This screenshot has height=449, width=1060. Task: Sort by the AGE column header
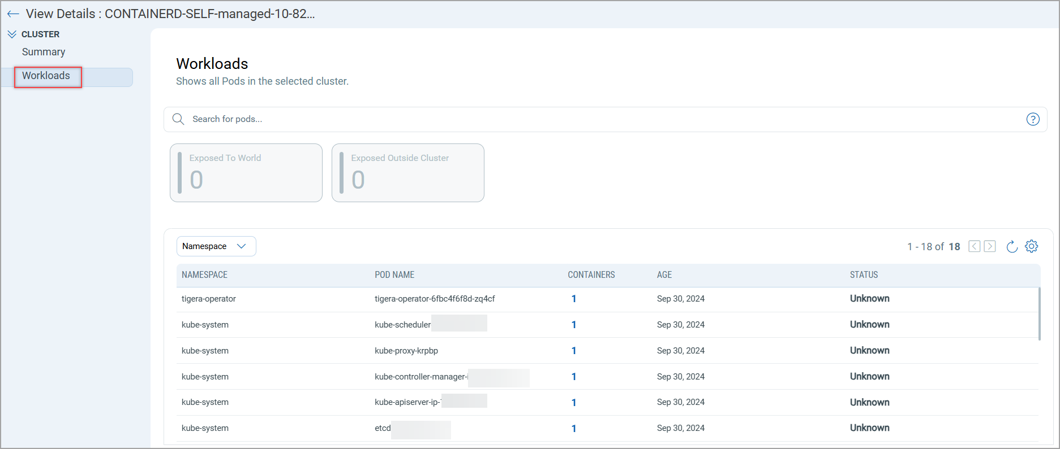664,275
